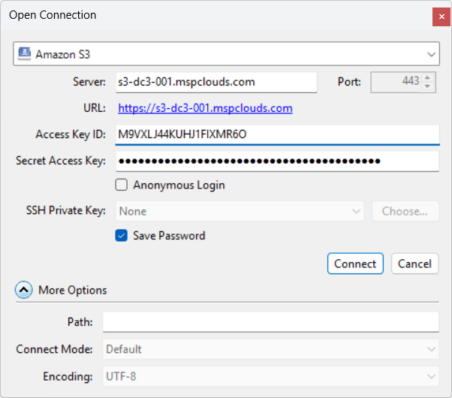
Task: Focus the Access Key ID field
Action: tap(276, 134)
